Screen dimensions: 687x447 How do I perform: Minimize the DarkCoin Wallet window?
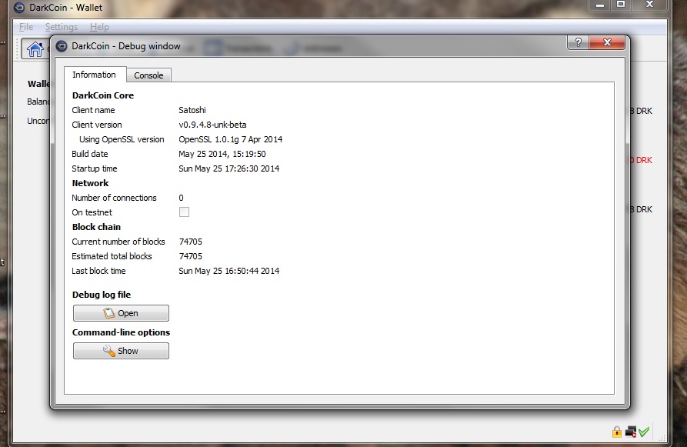click(600, 5)
